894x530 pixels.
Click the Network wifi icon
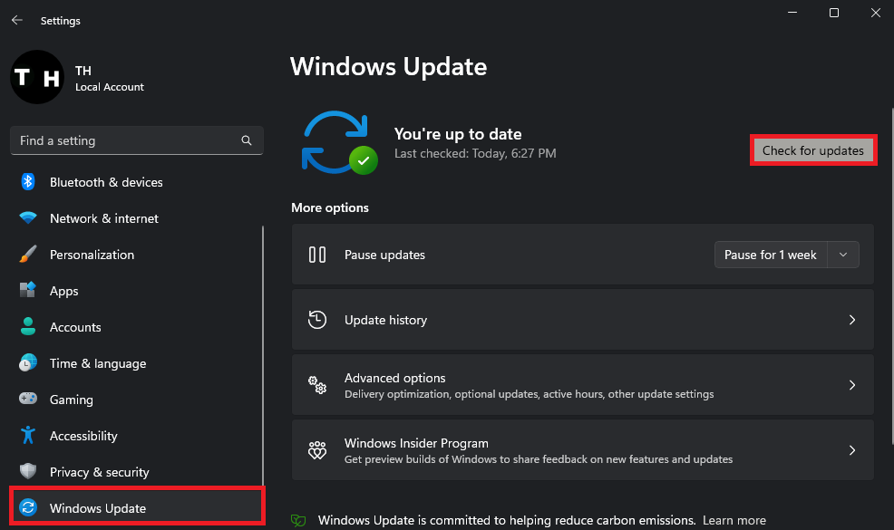pyautogui.click(x=27, y=217)
